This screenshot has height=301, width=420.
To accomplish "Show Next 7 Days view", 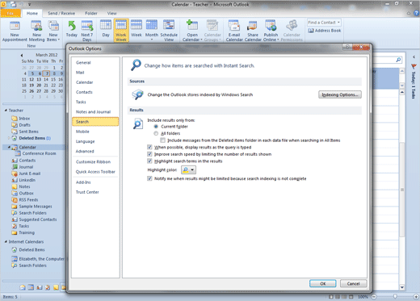I will click(87, 31).
